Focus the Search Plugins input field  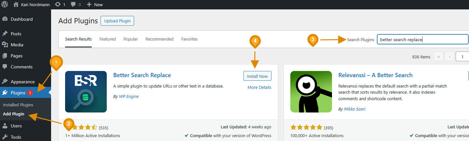point(422,40)
